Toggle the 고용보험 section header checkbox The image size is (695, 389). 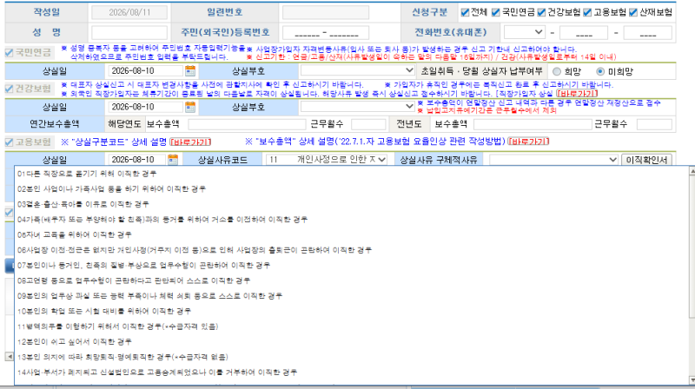click(10, 142)
